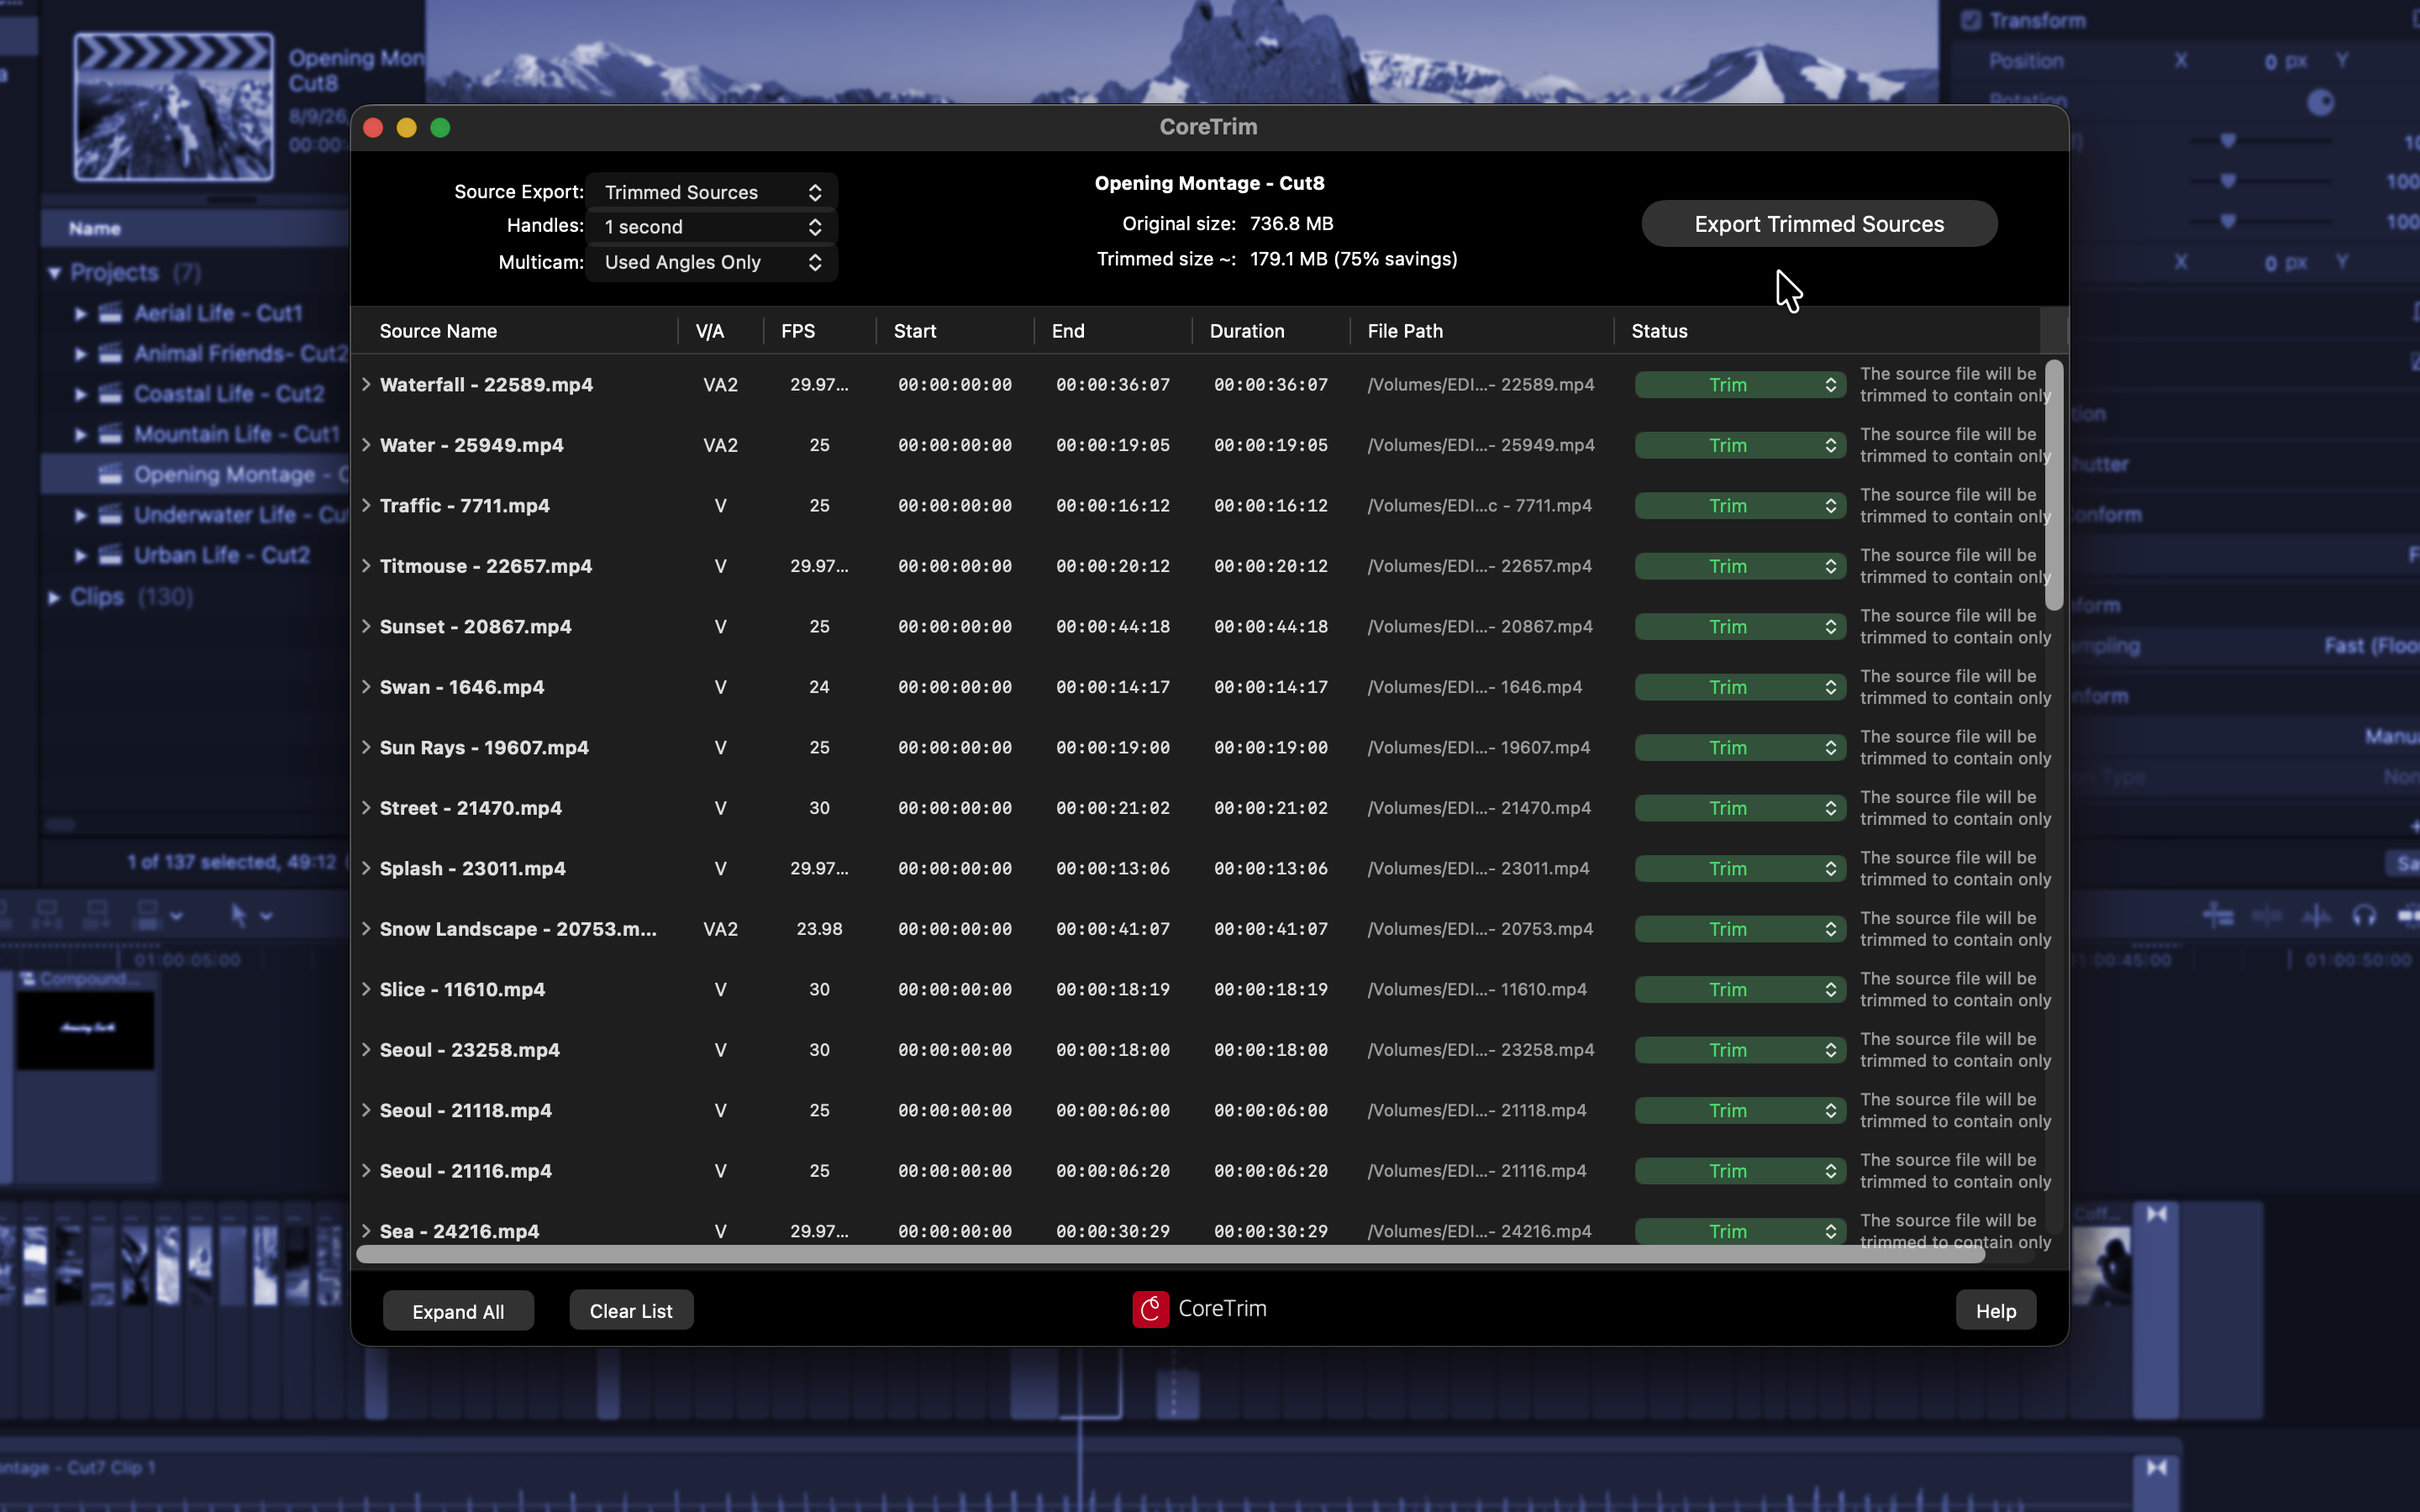Expand Mountain Life - Cut1 project in browser
The width and height of the screenshot is (2420, 1512).
pos(81,435)
